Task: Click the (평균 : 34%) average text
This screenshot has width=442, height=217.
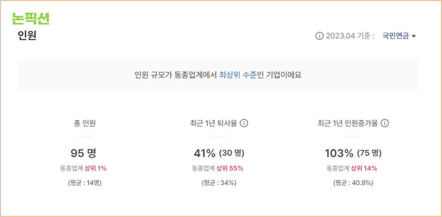Action: pos(219,183)
